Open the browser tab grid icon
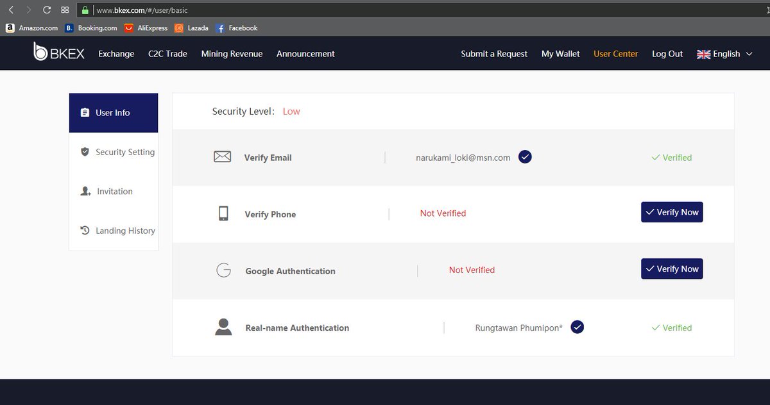The width and height of the screenshot is (770, 405). [x=65, y=10]
